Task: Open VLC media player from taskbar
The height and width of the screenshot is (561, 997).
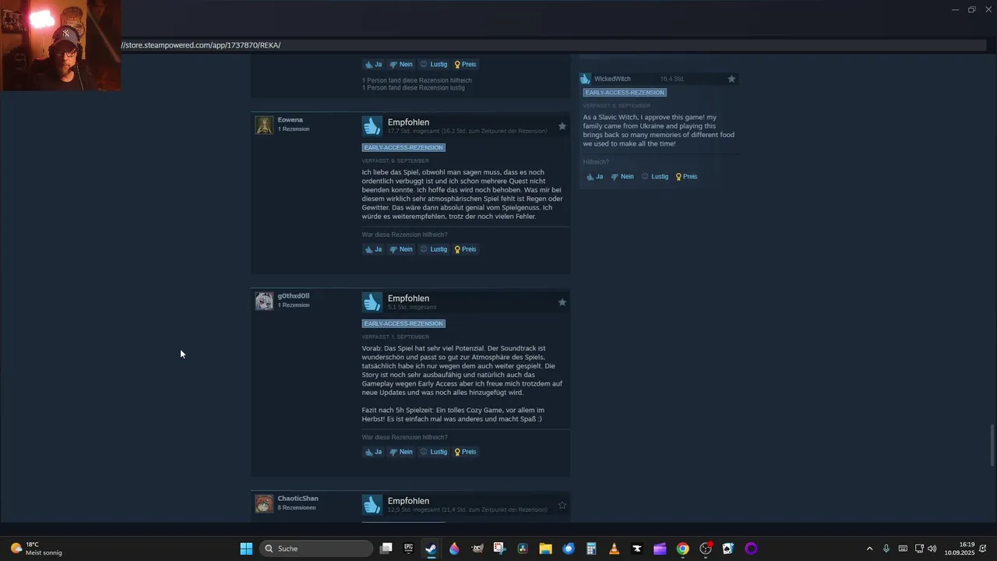Action: point(614,549)
